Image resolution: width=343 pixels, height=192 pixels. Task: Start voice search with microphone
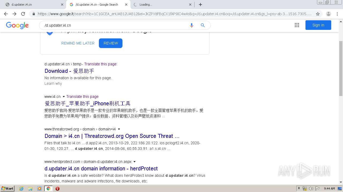pyautogui.click(x=192, y=25)
